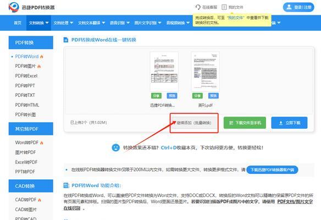
Task: Go to 首页 in navigation bar
Action: click(18, 23)
